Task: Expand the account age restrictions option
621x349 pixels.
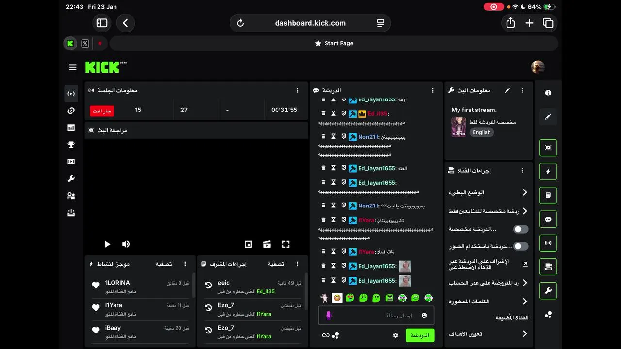Action: pos(489,283)
